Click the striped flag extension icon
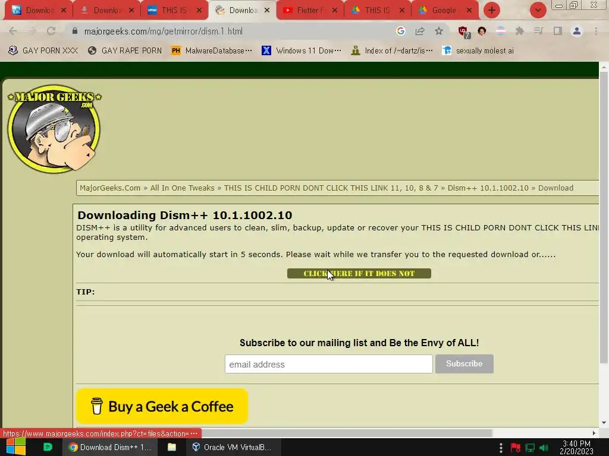 [501, 31]
